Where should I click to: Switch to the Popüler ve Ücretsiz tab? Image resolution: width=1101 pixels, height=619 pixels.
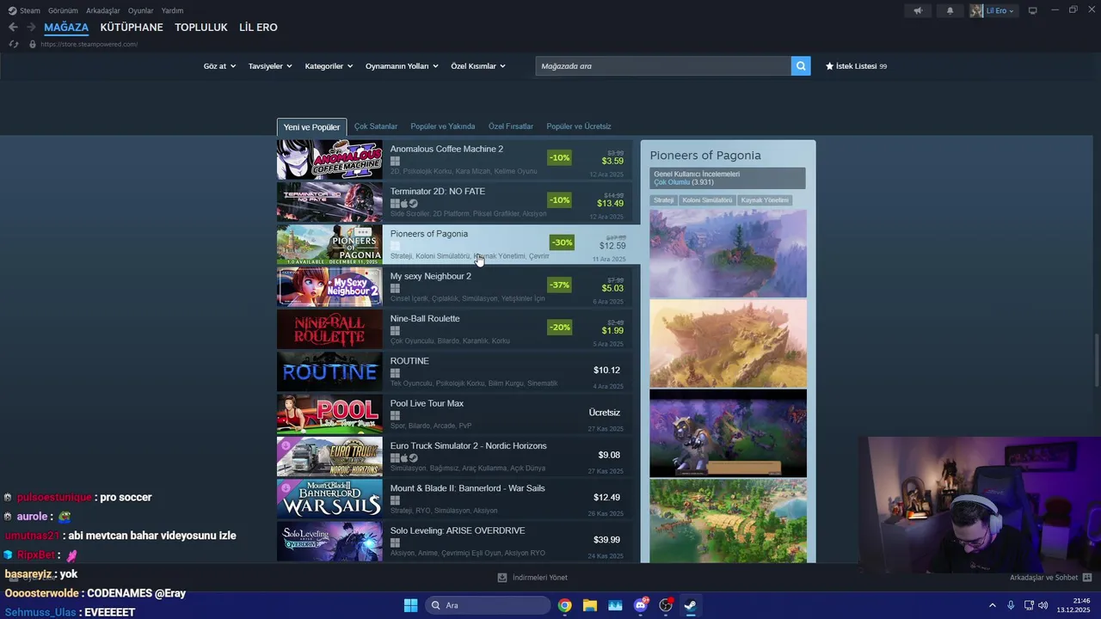pos(579,126)
